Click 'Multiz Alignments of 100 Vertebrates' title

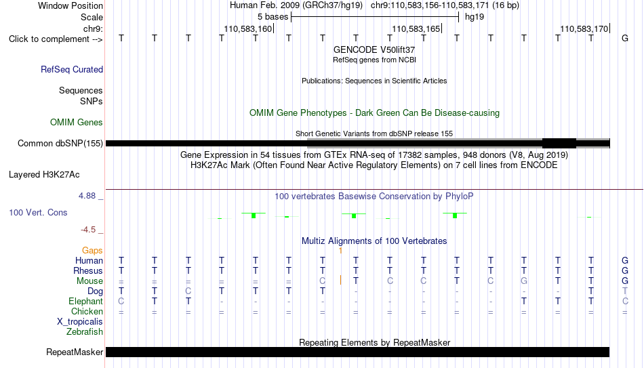tap(374, 241)
